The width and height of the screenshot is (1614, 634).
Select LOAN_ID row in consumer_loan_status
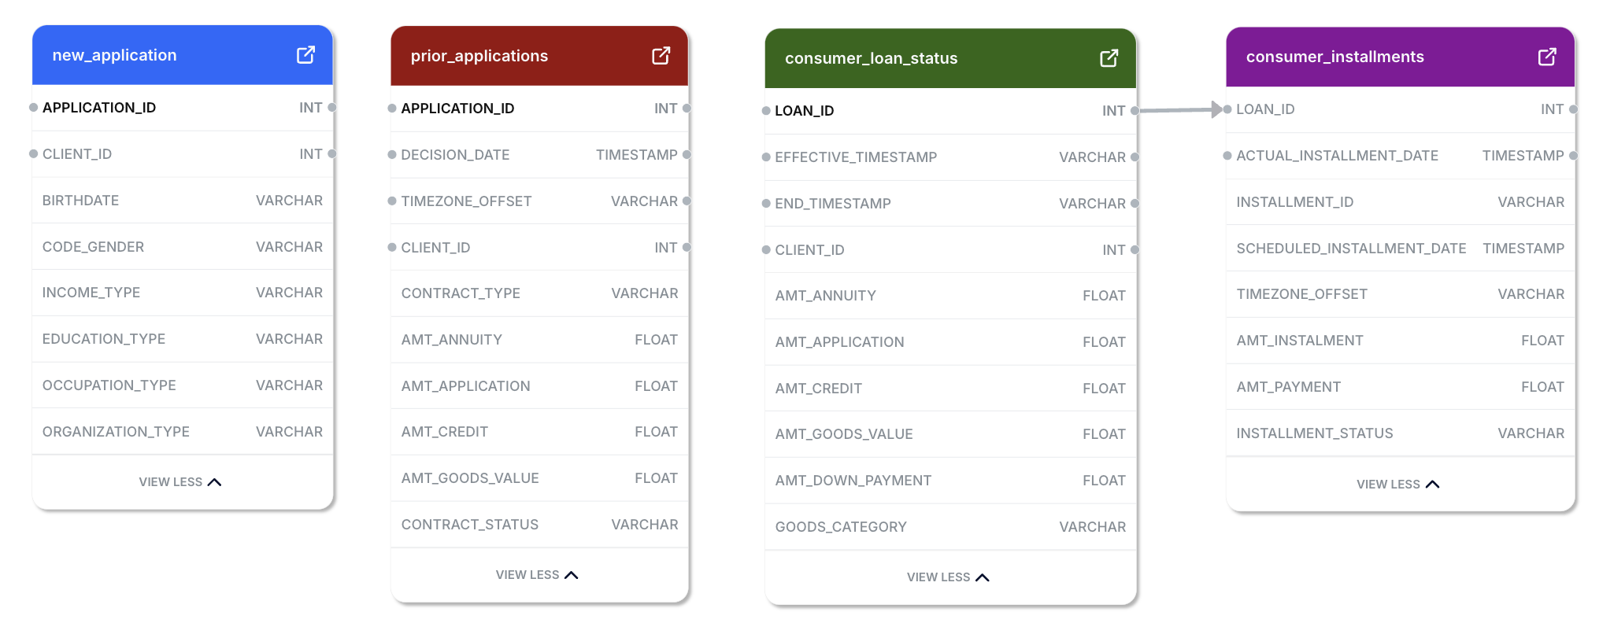point(950,111)
